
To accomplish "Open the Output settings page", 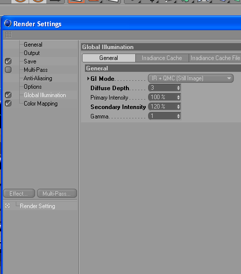I will 32,53.
